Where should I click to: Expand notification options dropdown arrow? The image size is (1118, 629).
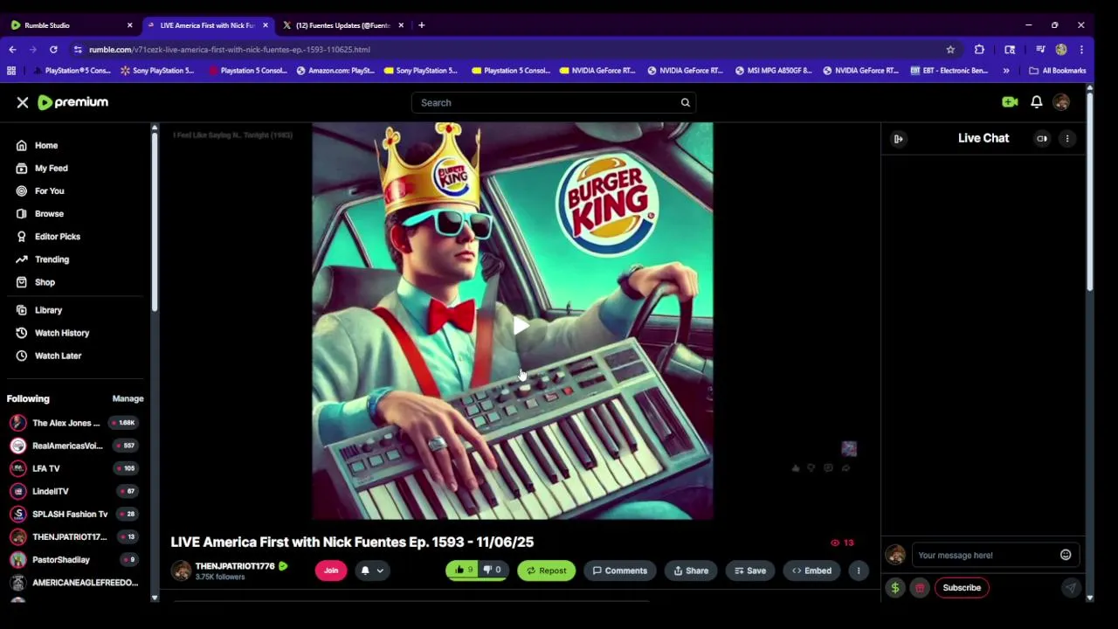point(380,570)
